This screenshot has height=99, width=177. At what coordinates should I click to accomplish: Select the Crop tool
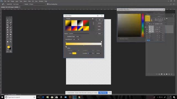(7, 25)
